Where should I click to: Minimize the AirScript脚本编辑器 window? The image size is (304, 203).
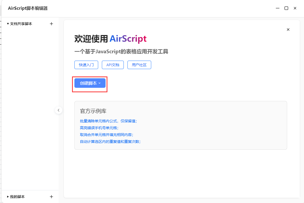coord(278,8)
